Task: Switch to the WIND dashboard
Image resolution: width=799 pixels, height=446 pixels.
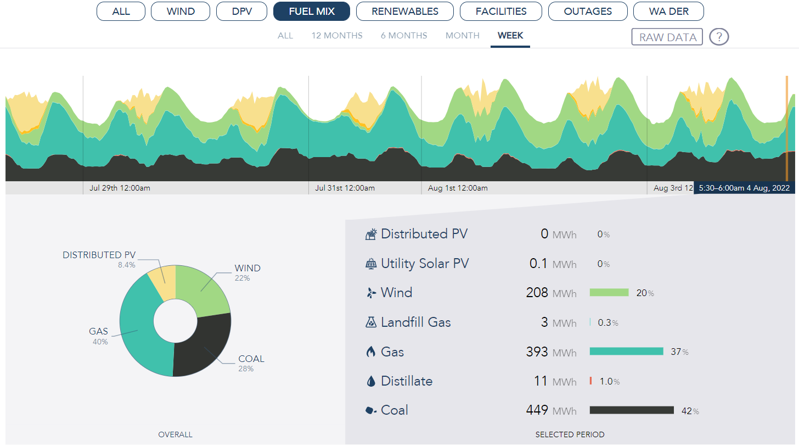Action: pos(180,11)
